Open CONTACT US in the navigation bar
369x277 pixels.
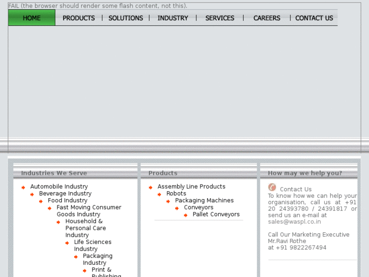[x=314, y=18]
